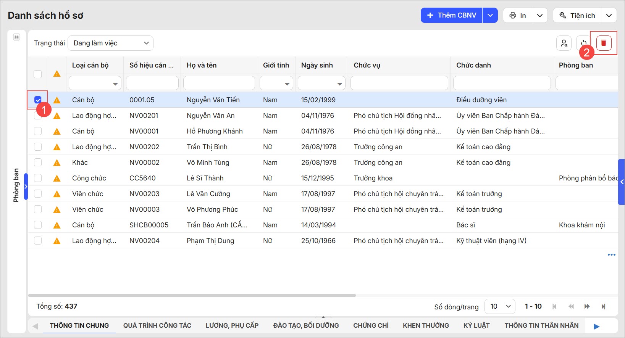The image size is (625, 338).
Task: Open the Trạng thái status dropdown
Action: point(111,43)
